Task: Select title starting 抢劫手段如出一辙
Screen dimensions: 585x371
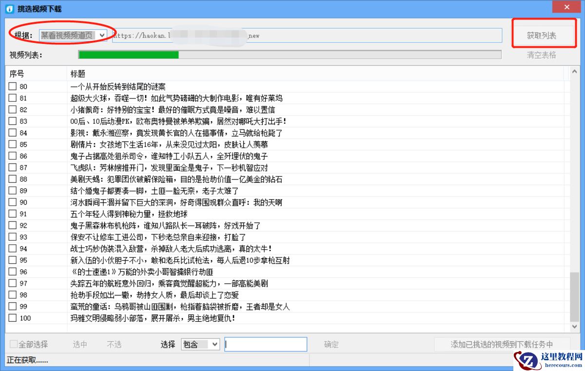Action: click(x=154, y=295)
